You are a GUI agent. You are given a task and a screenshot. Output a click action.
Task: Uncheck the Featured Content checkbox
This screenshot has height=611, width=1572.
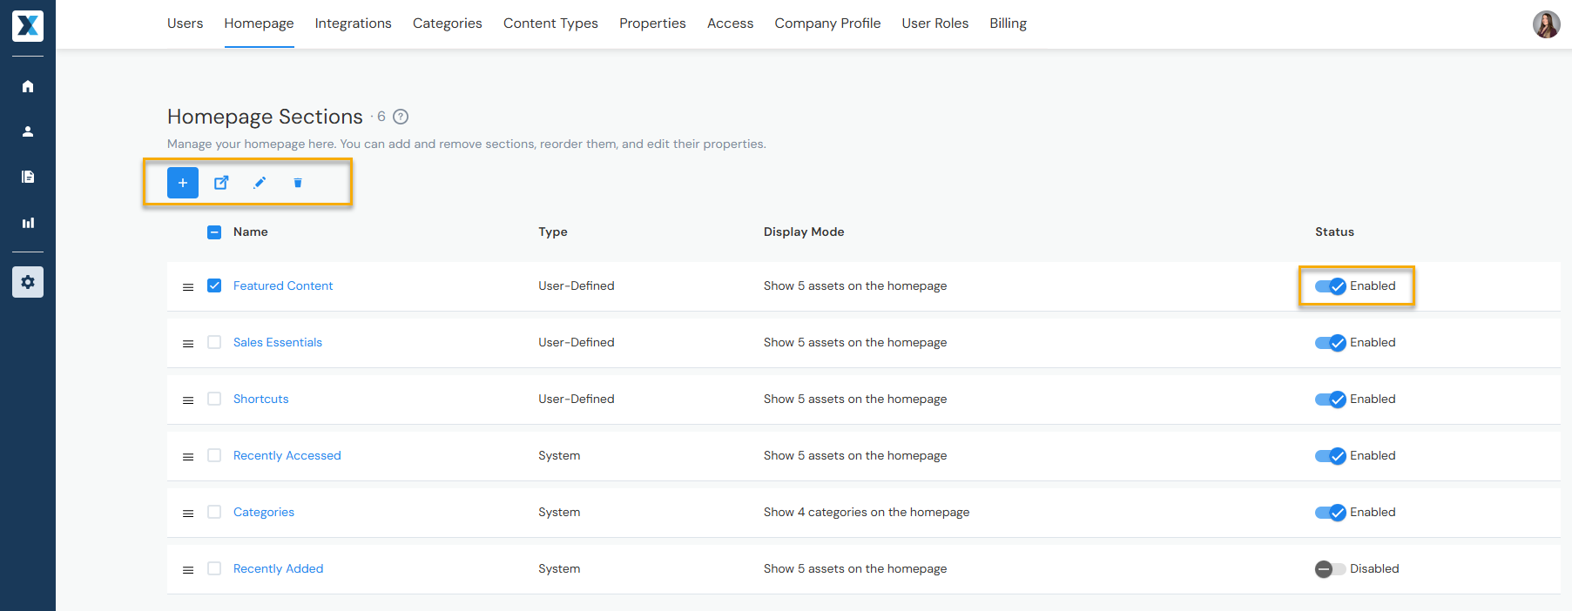coord(214,285)
